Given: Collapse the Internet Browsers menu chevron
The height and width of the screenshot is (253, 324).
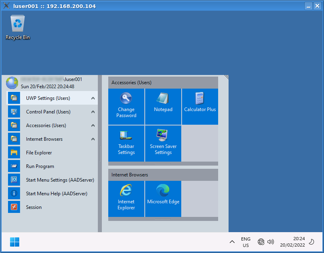Looking at the screenshot, I should click(x=93, y=139).
